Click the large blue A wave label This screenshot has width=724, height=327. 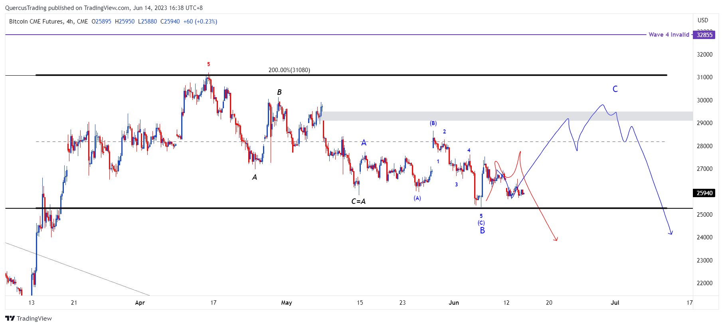tap(364, 143)
